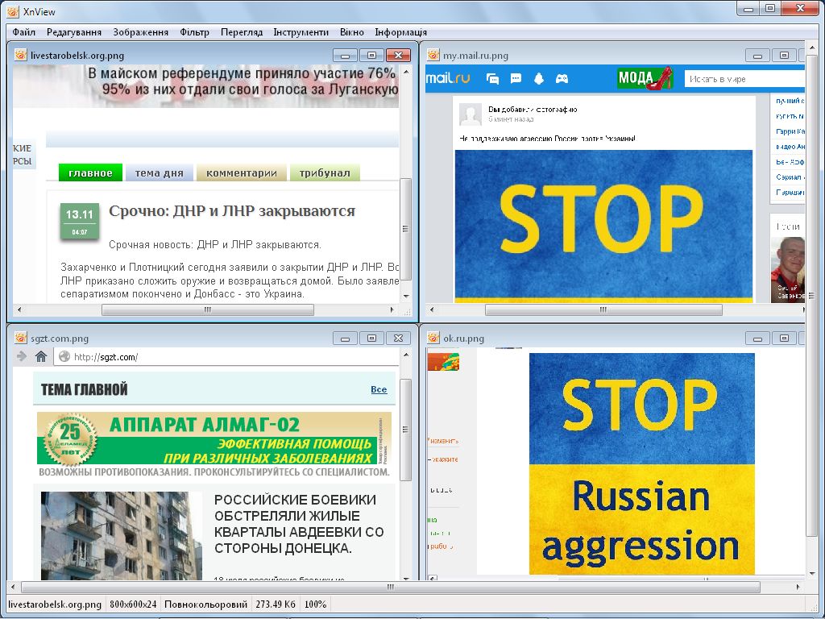Open the Інструменти menu
The width and height of the screenshot is (825, 619).
pos(301,32)
